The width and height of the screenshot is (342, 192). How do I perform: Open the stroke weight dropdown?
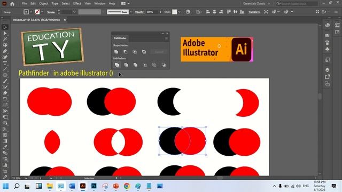(x=74, y=12)
